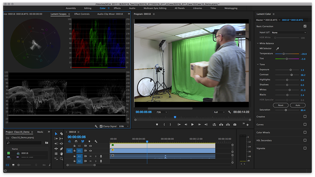The image size is (315, 177).
Task: Toggle lock on track V2
Action: (x=74, y=146)
